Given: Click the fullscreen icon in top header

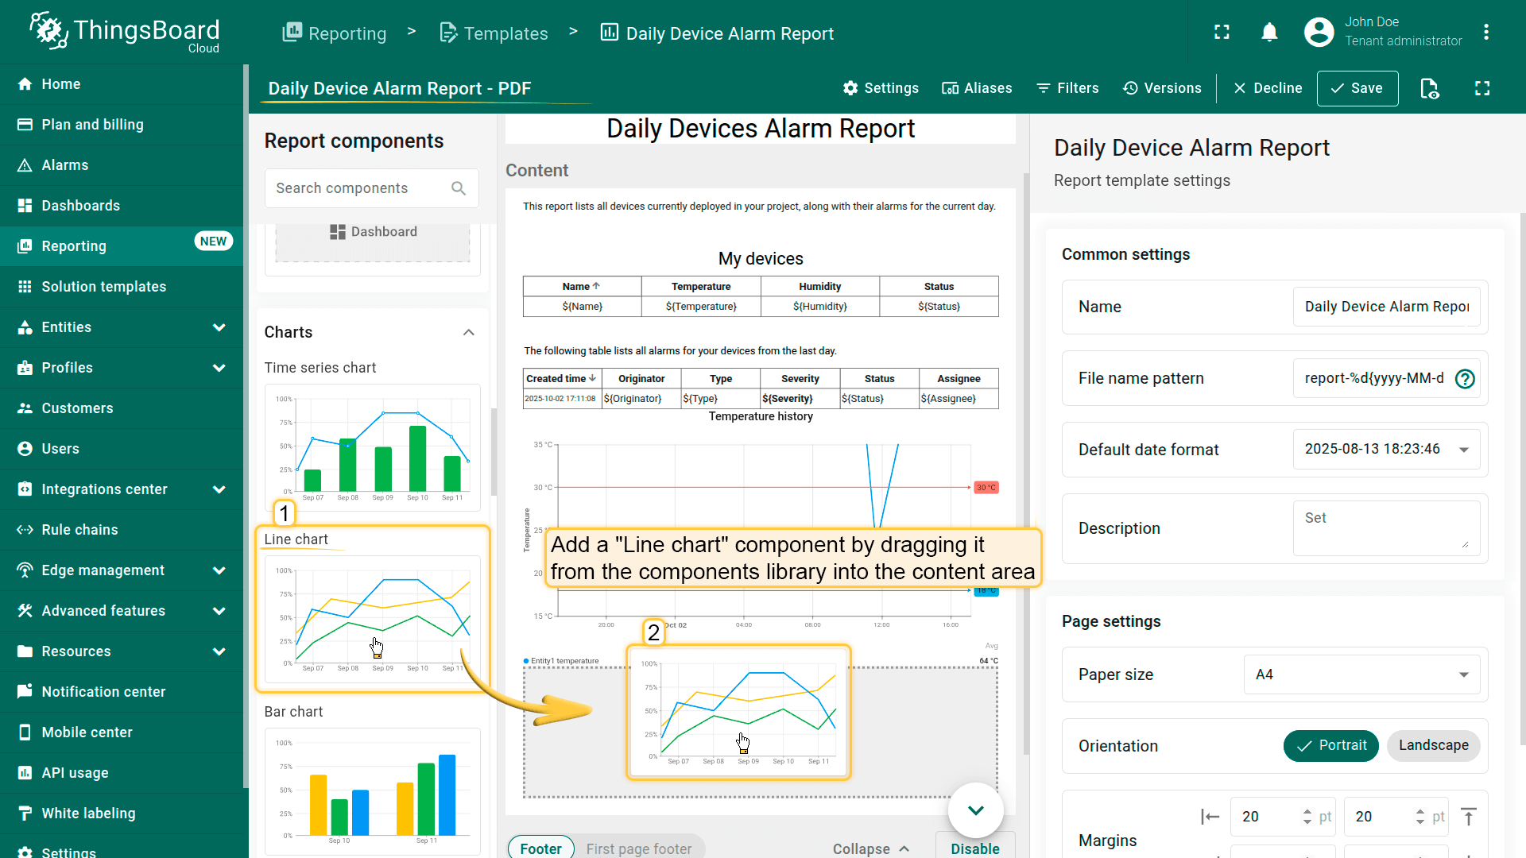Looking at the screenshot, I should [x=1222, y=32].
